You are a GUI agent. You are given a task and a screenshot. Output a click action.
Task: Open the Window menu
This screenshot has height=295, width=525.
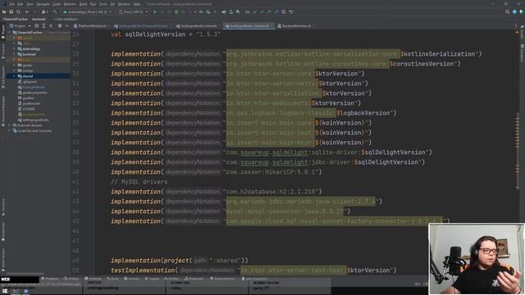click(x=124, y=4)
